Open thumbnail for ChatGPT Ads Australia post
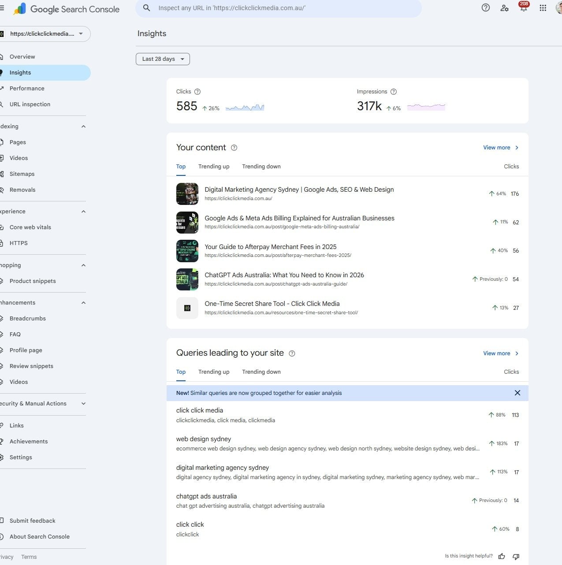Screen dimensions: 562x565 tap(187, 279)
